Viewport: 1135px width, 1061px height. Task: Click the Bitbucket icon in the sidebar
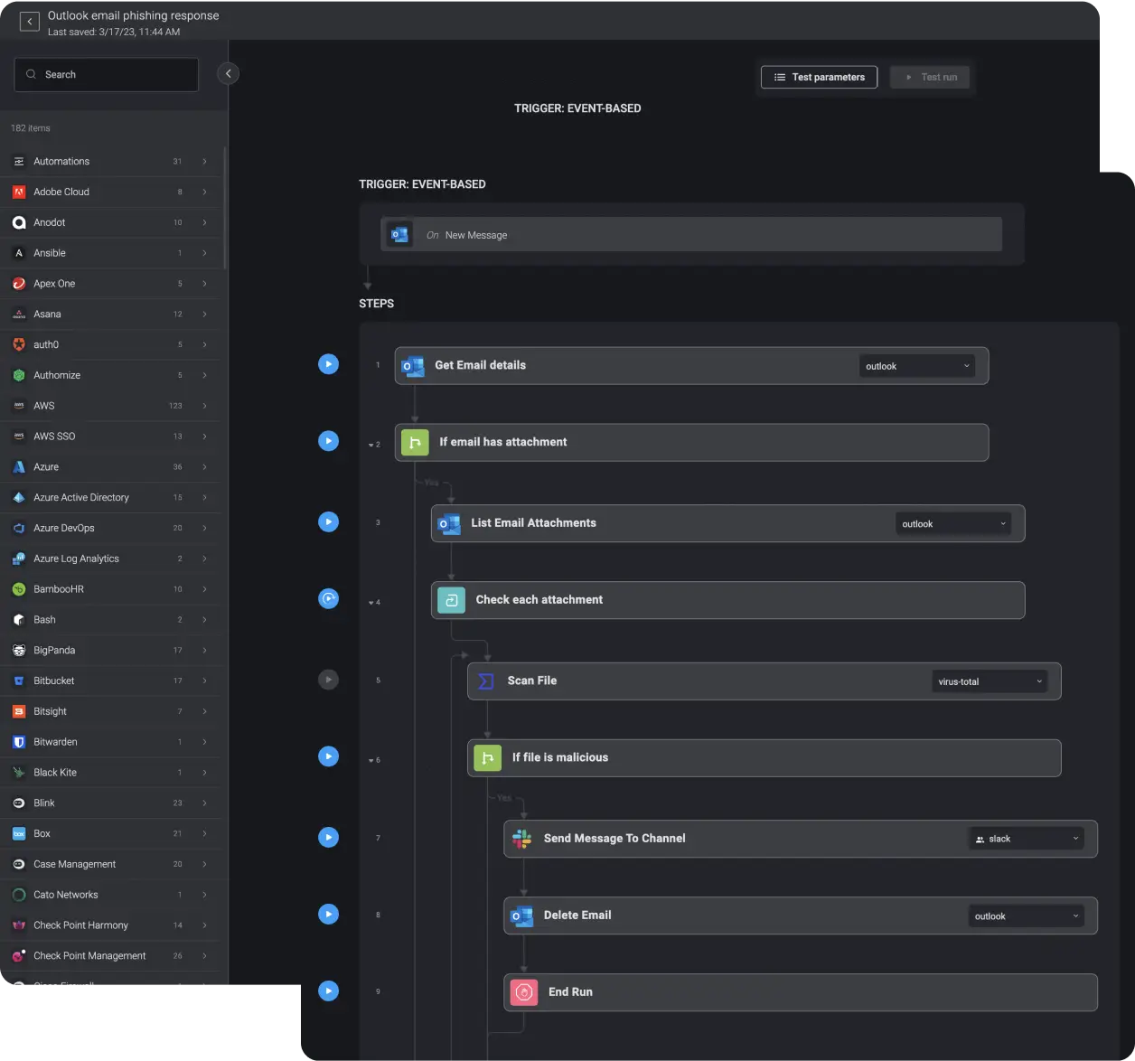click(18, 681)
